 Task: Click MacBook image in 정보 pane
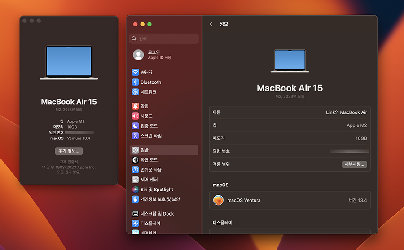[x=290, y=60]
